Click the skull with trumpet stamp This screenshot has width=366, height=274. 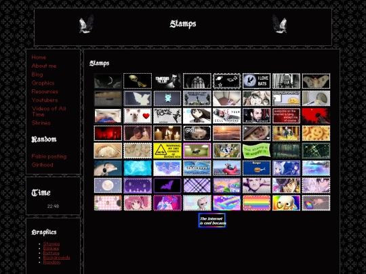pyautogui.click(x=138, y=81)
